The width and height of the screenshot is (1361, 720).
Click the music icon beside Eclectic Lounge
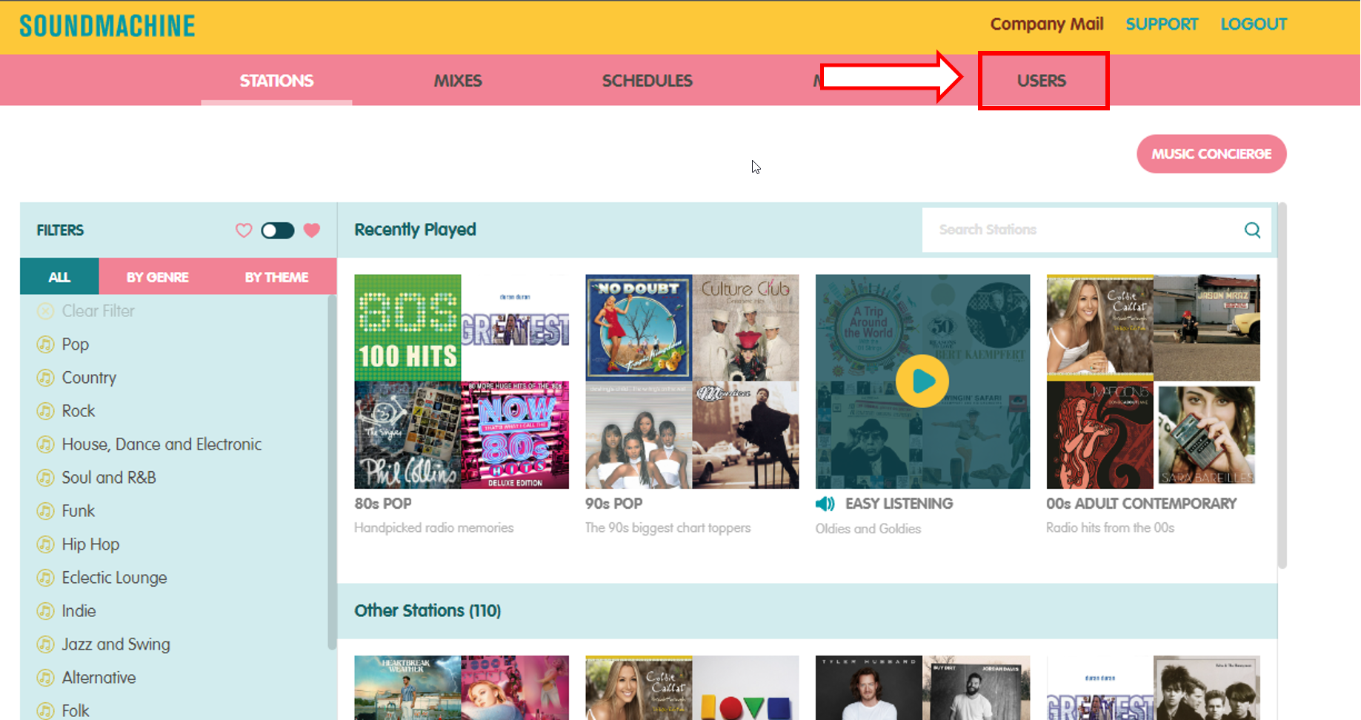(x=45, y=578)
